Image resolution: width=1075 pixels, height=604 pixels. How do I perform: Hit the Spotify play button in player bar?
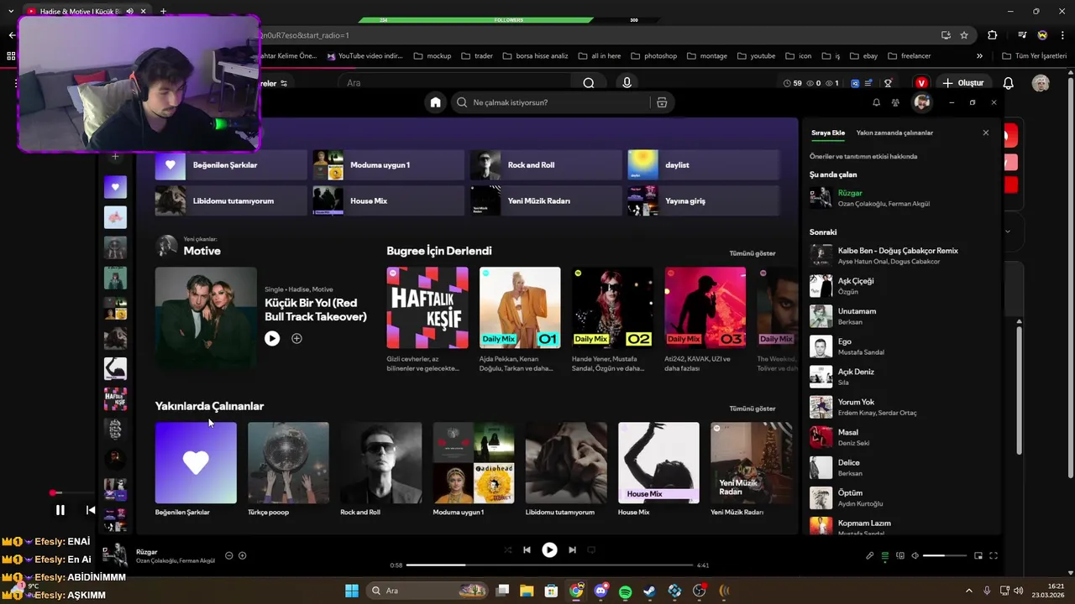(549, 550)
